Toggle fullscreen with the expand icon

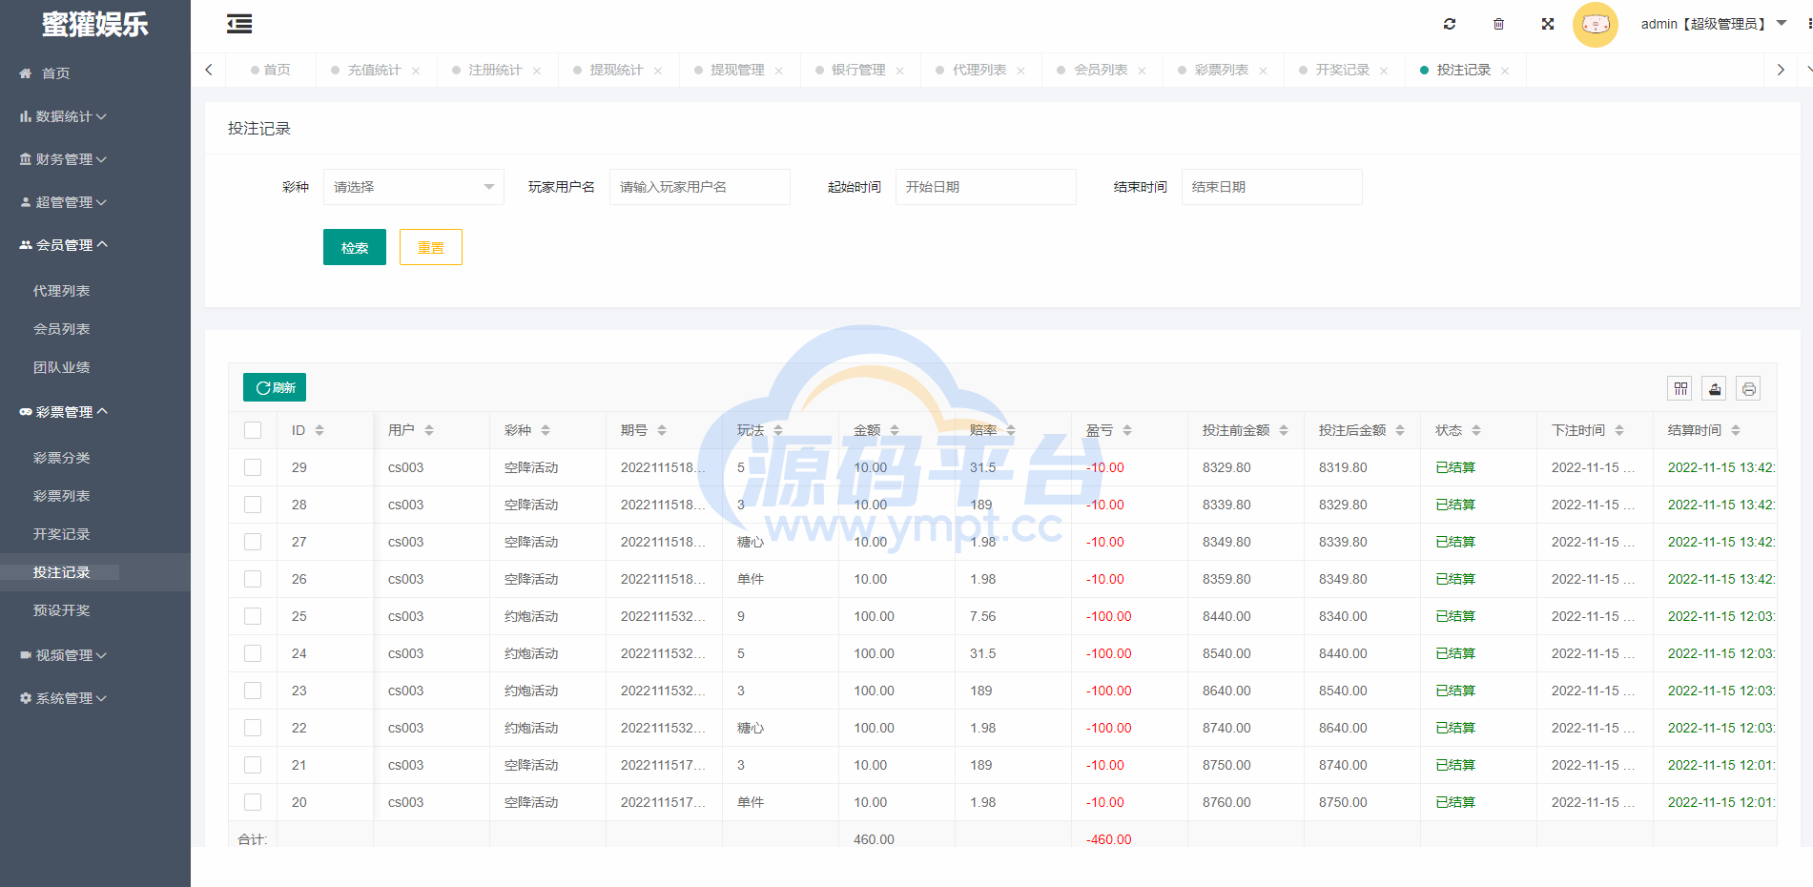(1548, 24)
